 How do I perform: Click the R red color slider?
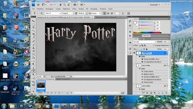(x=148, y=22)
